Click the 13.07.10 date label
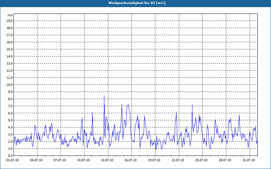 107,160
